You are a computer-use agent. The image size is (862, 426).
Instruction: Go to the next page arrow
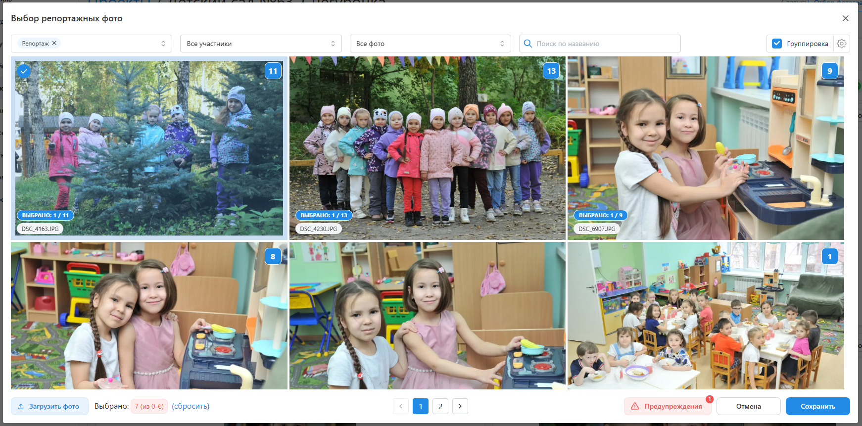[x=460, y=406]
